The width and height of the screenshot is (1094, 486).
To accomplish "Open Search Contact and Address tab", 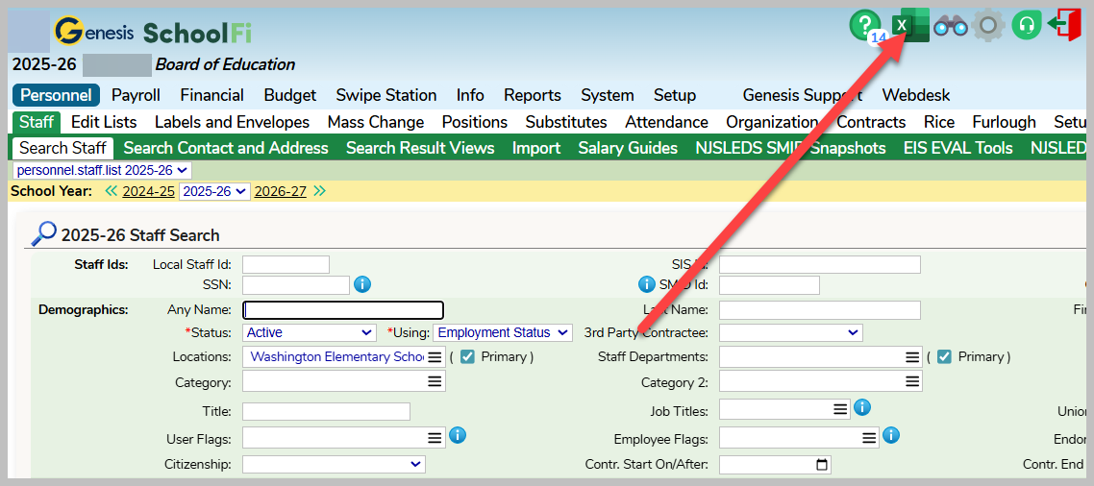I will (225, 149).
